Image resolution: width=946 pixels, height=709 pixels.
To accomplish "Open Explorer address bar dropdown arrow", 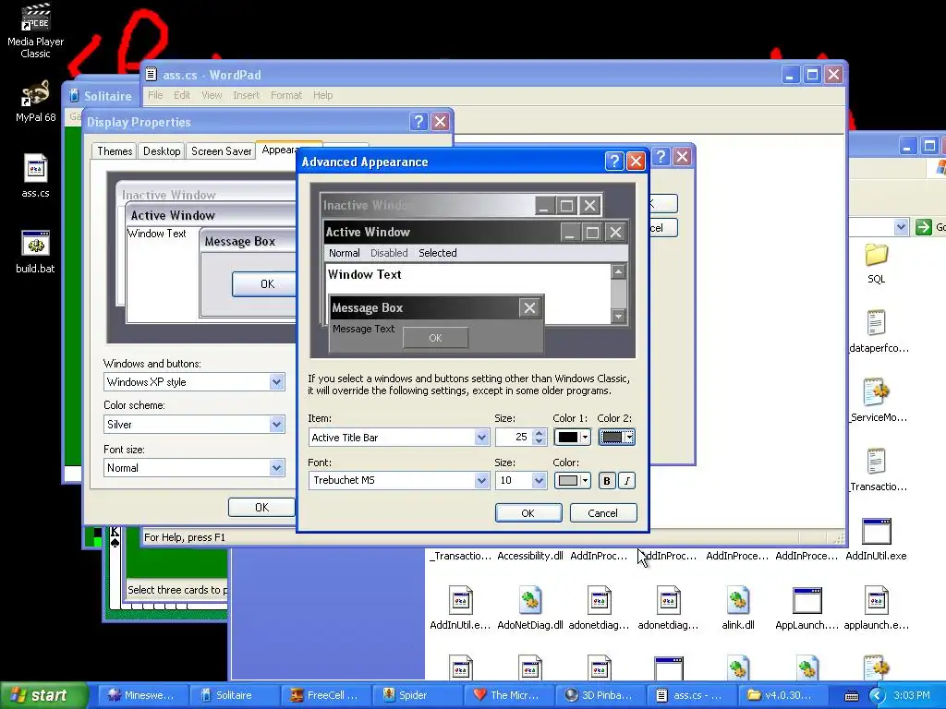I will (x=901, y=227).
